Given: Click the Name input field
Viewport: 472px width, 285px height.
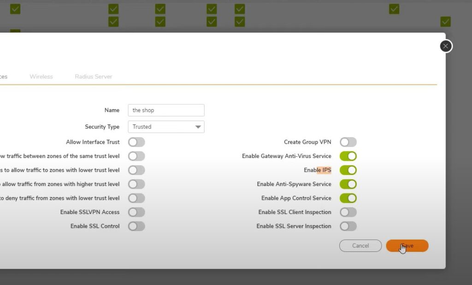Looking at the screenshot, I should (x=166, y=110).
